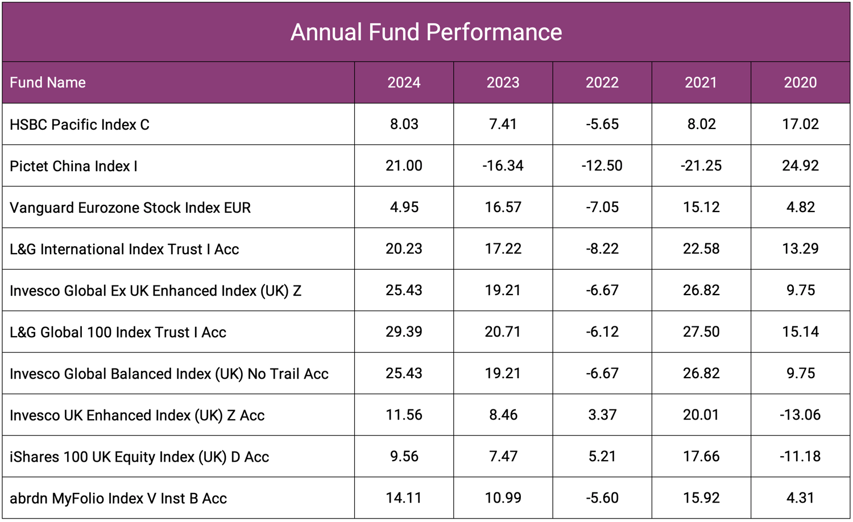853x522 pixels.
Task: Click L&G International Index Trust I Acc
Action: click(124, 249)
